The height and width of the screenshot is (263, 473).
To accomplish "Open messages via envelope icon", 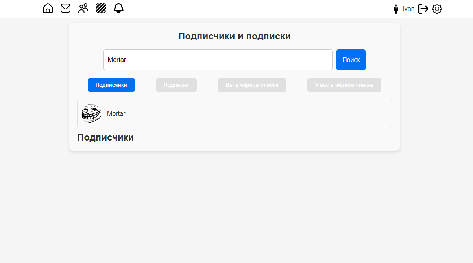I will click(65, 8).
